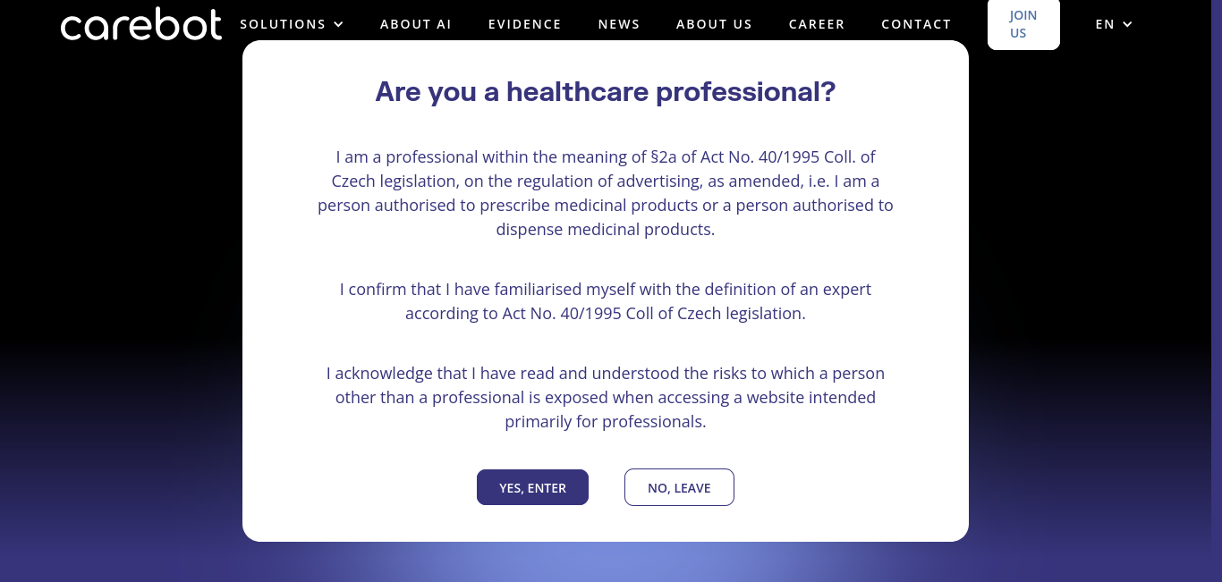This screenshot has height=582, width=1222.
Task: Go to the About AI page
Action: [416, 24]
